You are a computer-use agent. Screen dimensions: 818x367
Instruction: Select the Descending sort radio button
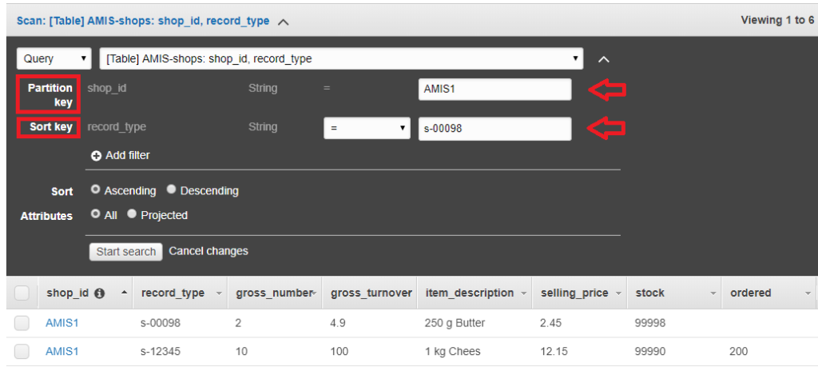(172, 190)
